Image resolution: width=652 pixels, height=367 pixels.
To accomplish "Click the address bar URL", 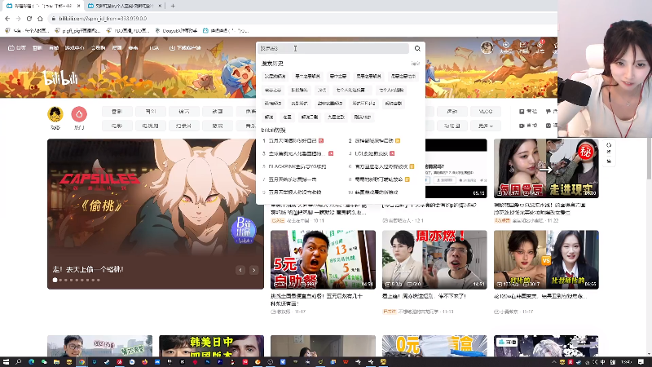I will (x=103, y=19).
